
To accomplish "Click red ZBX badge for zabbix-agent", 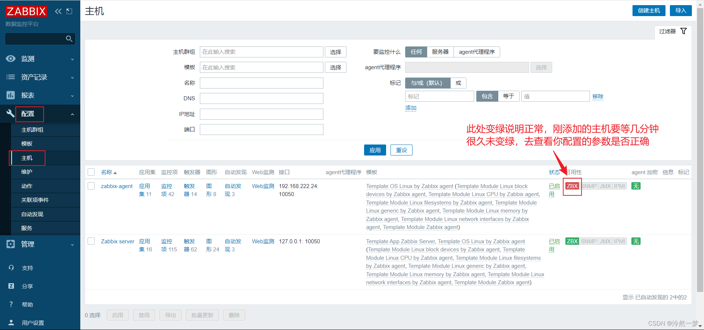I will (x=572, y=186).
